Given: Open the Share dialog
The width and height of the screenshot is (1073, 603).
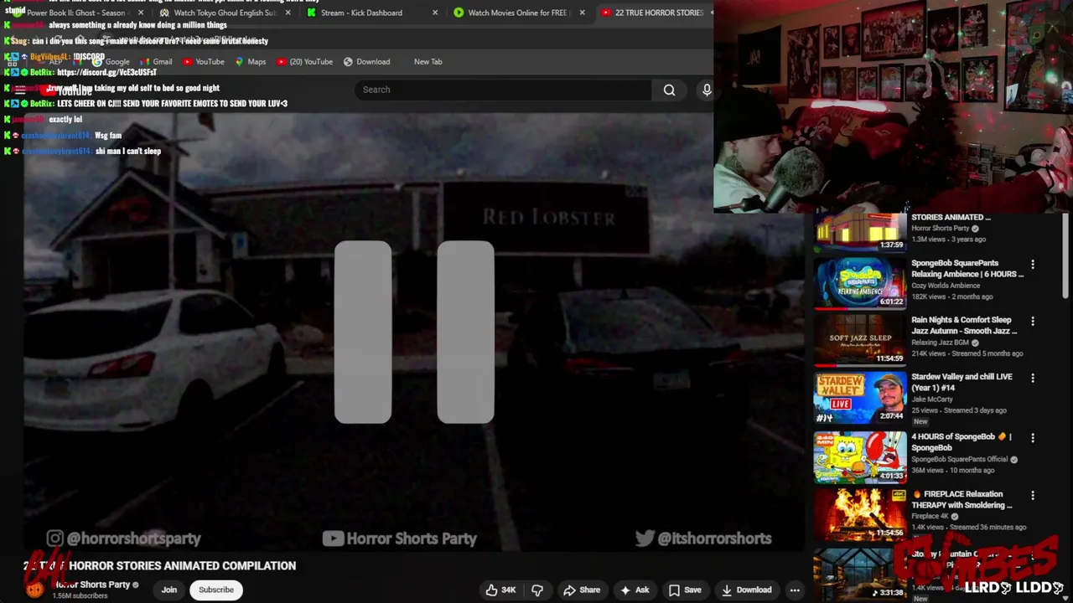Looking at the screenshot, I should tap(582, 590).
